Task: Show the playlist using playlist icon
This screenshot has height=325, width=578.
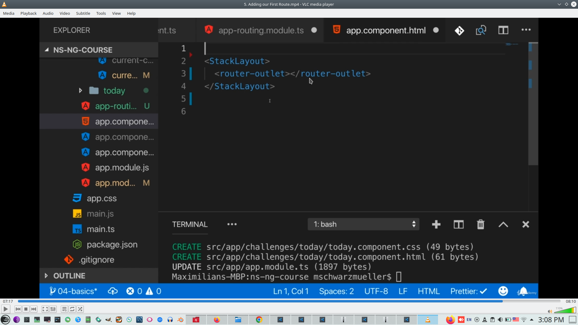Action: click(64, 309)
